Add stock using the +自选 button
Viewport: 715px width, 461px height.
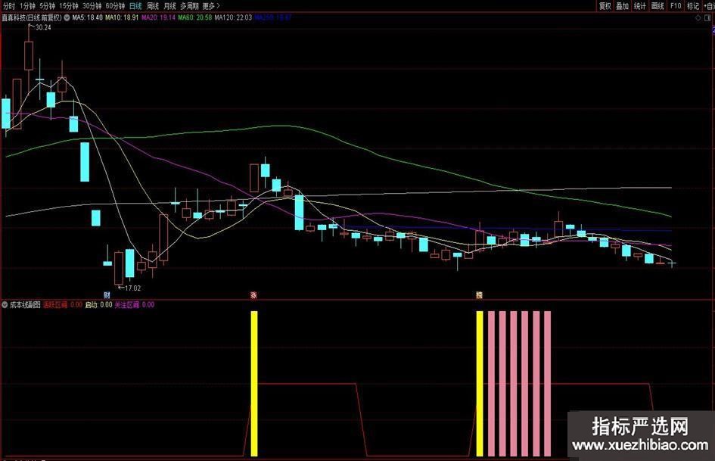[x=709, y=6]
